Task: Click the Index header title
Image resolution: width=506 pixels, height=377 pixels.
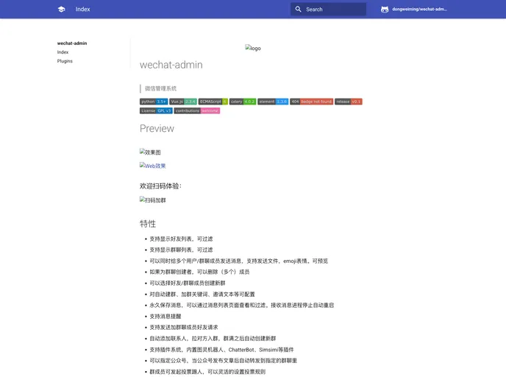Action: 82,10
